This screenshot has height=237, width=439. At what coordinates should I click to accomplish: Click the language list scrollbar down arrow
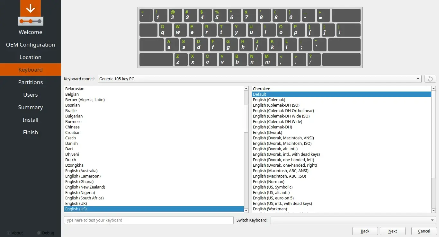246,210
